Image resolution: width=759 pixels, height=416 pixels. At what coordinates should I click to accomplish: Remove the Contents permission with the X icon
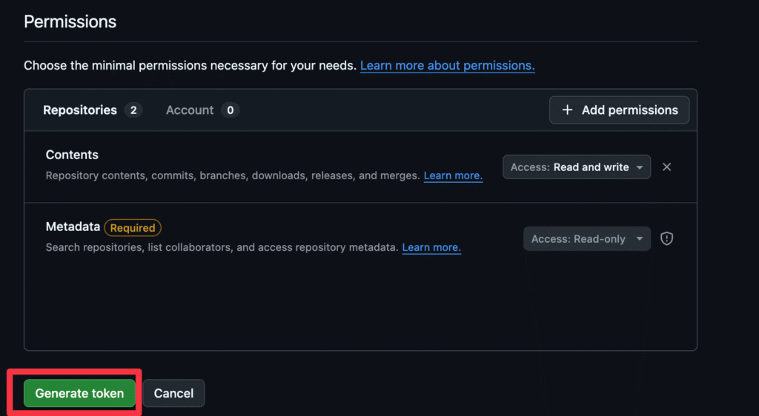pyautogui.click(x=666, y=167)
